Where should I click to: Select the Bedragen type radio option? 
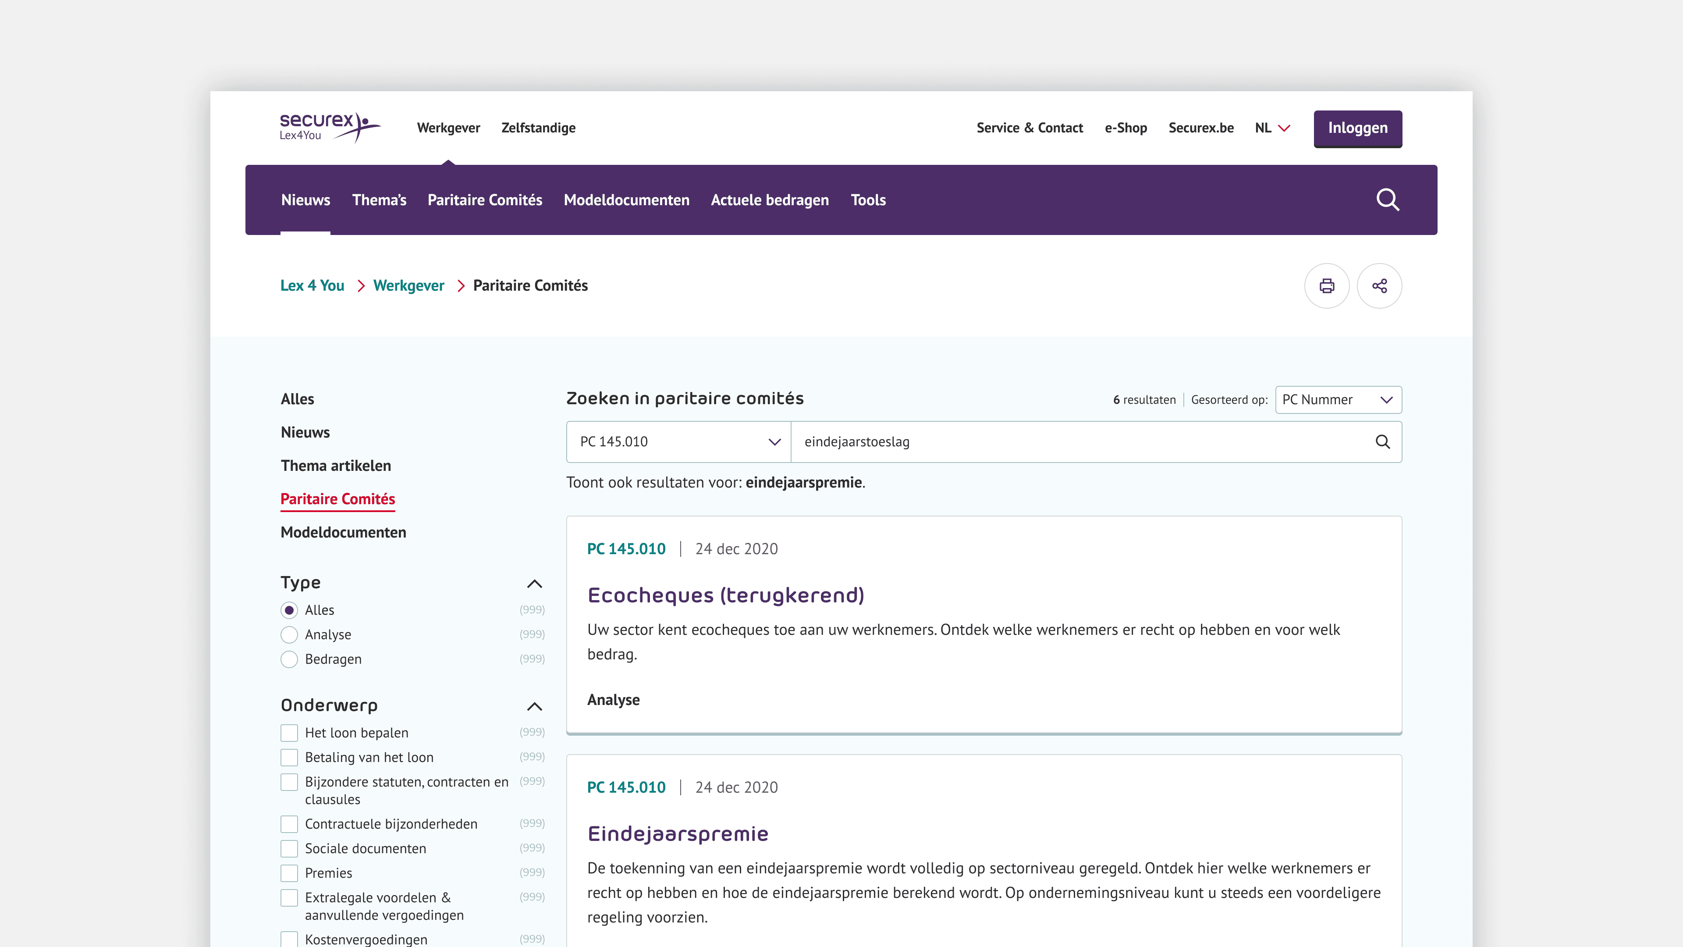tap(289, 659)
